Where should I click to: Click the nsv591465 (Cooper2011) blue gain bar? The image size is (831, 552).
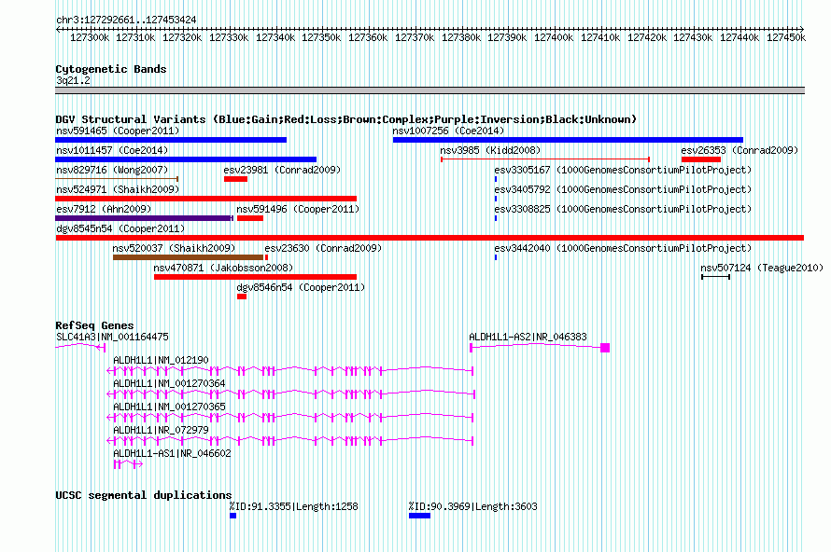171,140
